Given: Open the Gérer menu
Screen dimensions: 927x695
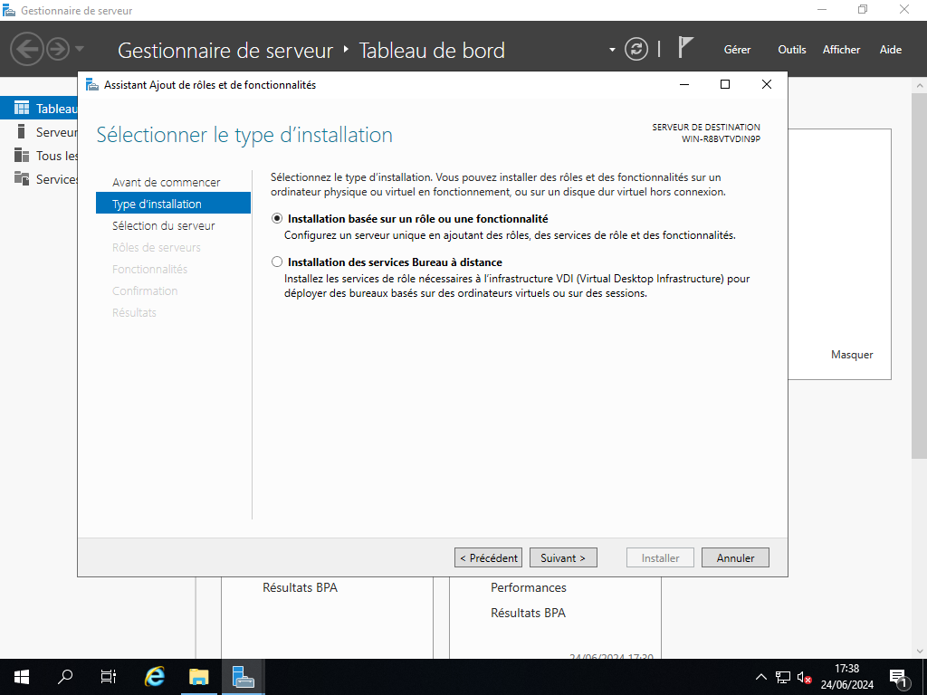Looking at the screenshot, I should point(737,50).
